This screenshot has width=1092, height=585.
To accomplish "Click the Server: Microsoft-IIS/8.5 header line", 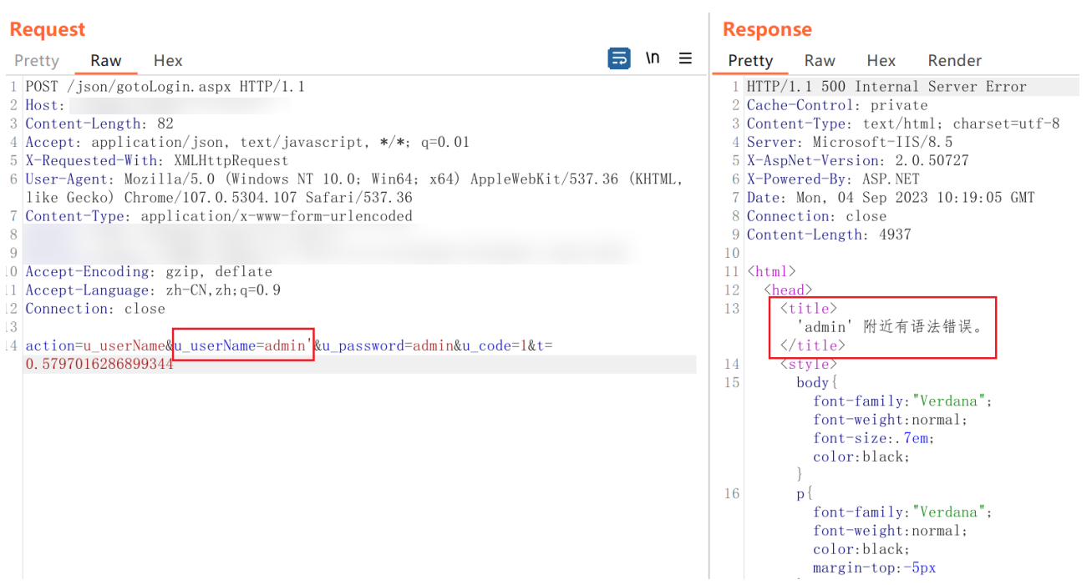I will tap(849, 142).
